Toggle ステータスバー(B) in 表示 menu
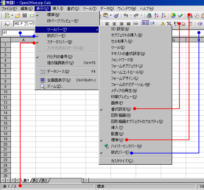This screenshot has width=204, height=190. pyautogui.click(x=67, y=42)
